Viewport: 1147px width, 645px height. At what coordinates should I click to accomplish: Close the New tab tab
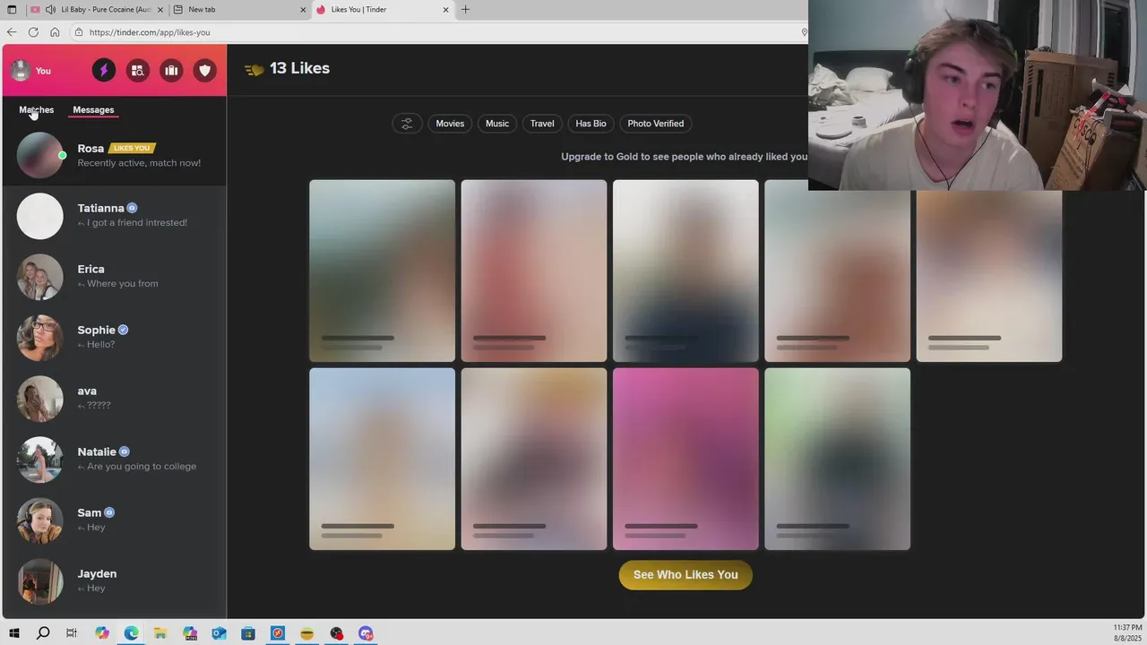click(x=303, y=10)
